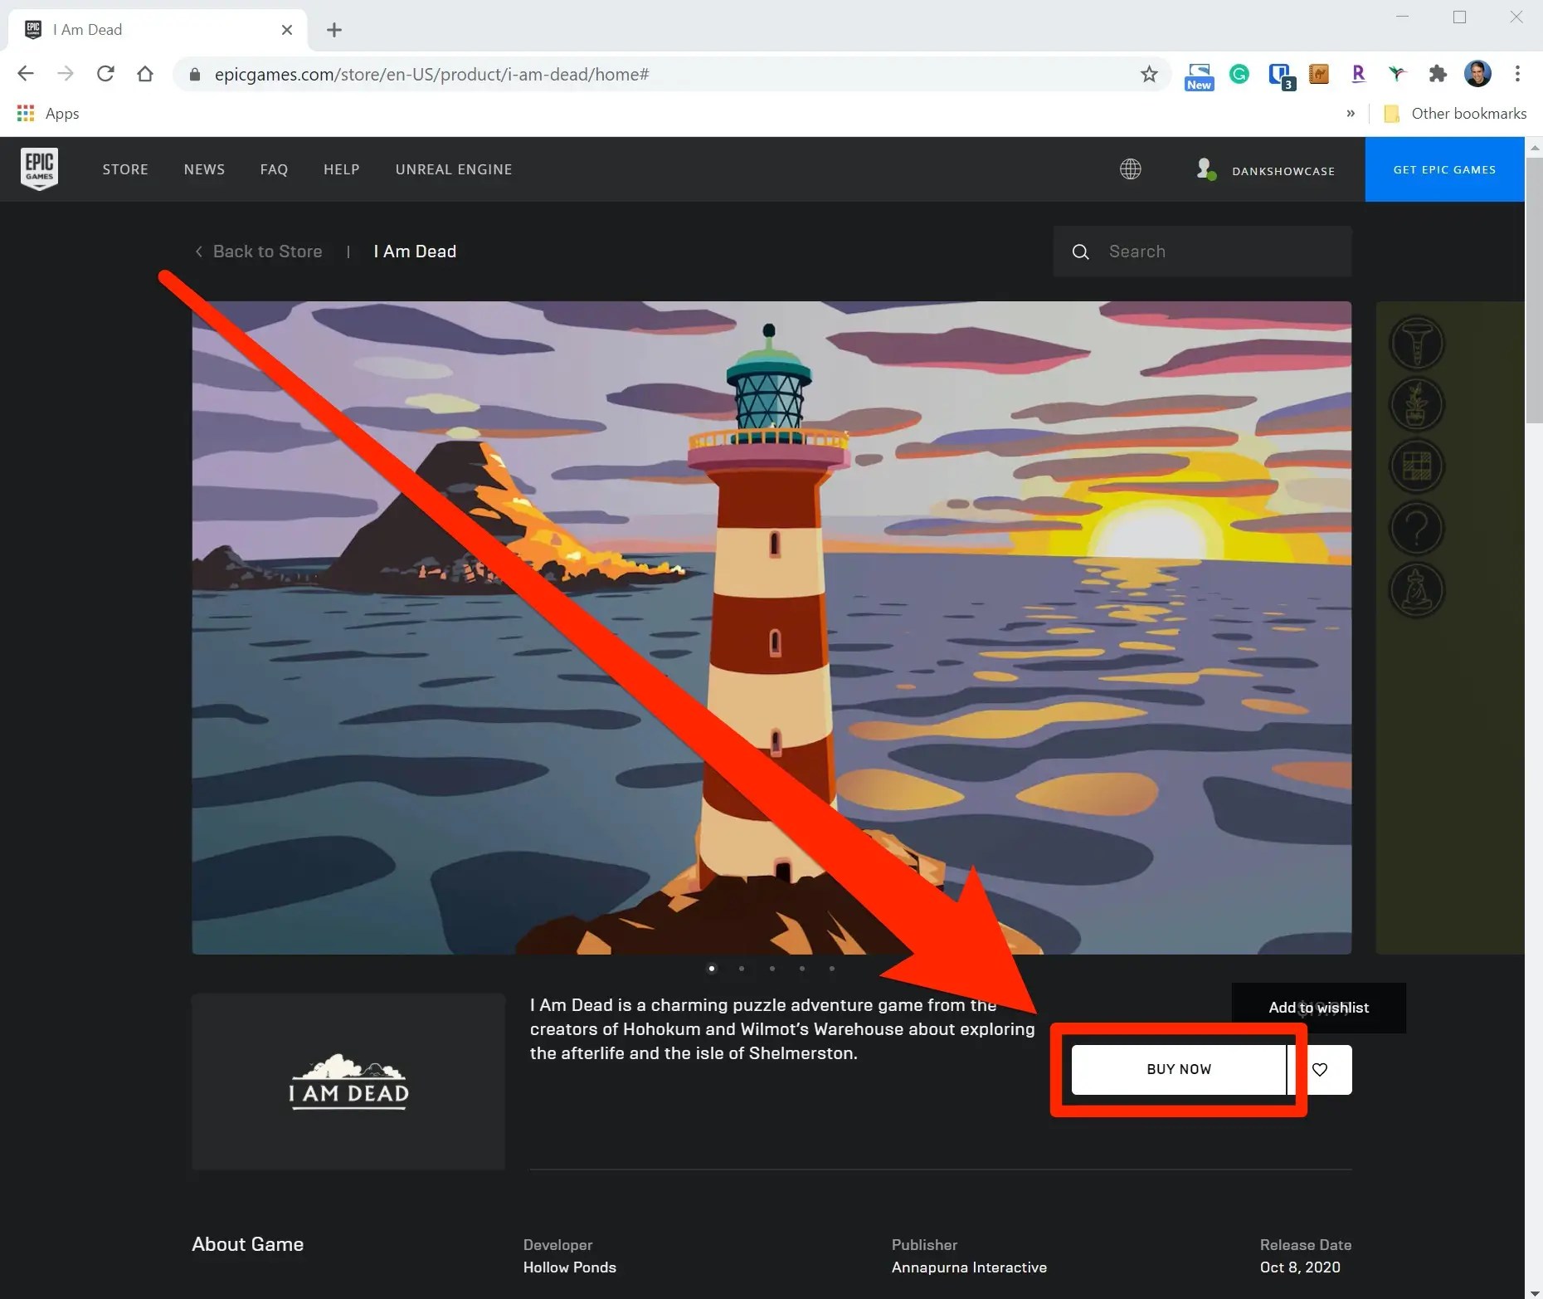This screenshot has height=1299, width=1543.
Task: Show the second carousel slide dot
Action: (x=742, y=969)
